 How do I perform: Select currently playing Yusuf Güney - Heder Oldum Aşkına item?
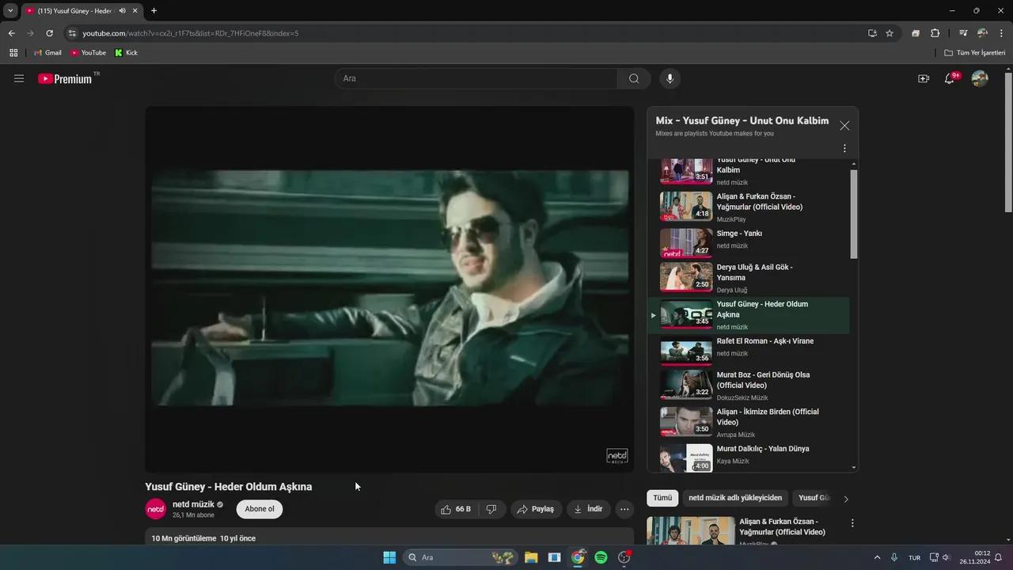pos(749,315)
